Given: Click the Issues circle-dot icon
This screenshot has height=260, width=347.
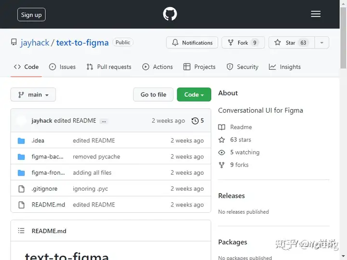Looking at the screenshot, I should tap(53, 67).
